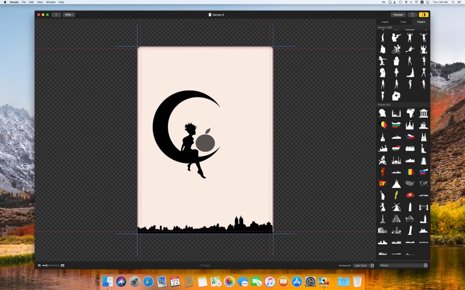Choose the Big Ben clock tower clipart
Screen dimensions: 465x290
(x=424, y=219)
